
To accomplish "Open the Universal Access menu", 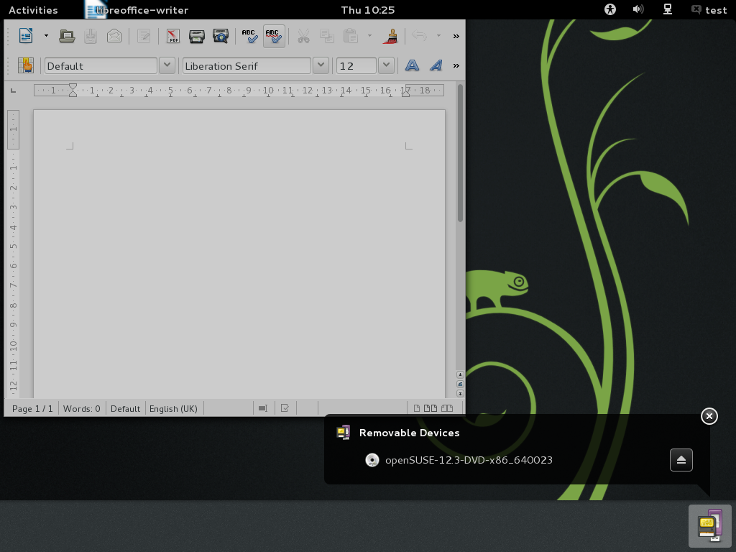I will point(610,9).
